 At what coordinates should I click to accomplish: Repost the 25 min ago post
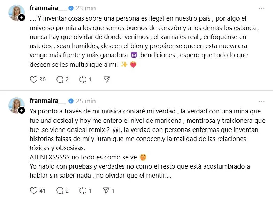coord(83,191)
